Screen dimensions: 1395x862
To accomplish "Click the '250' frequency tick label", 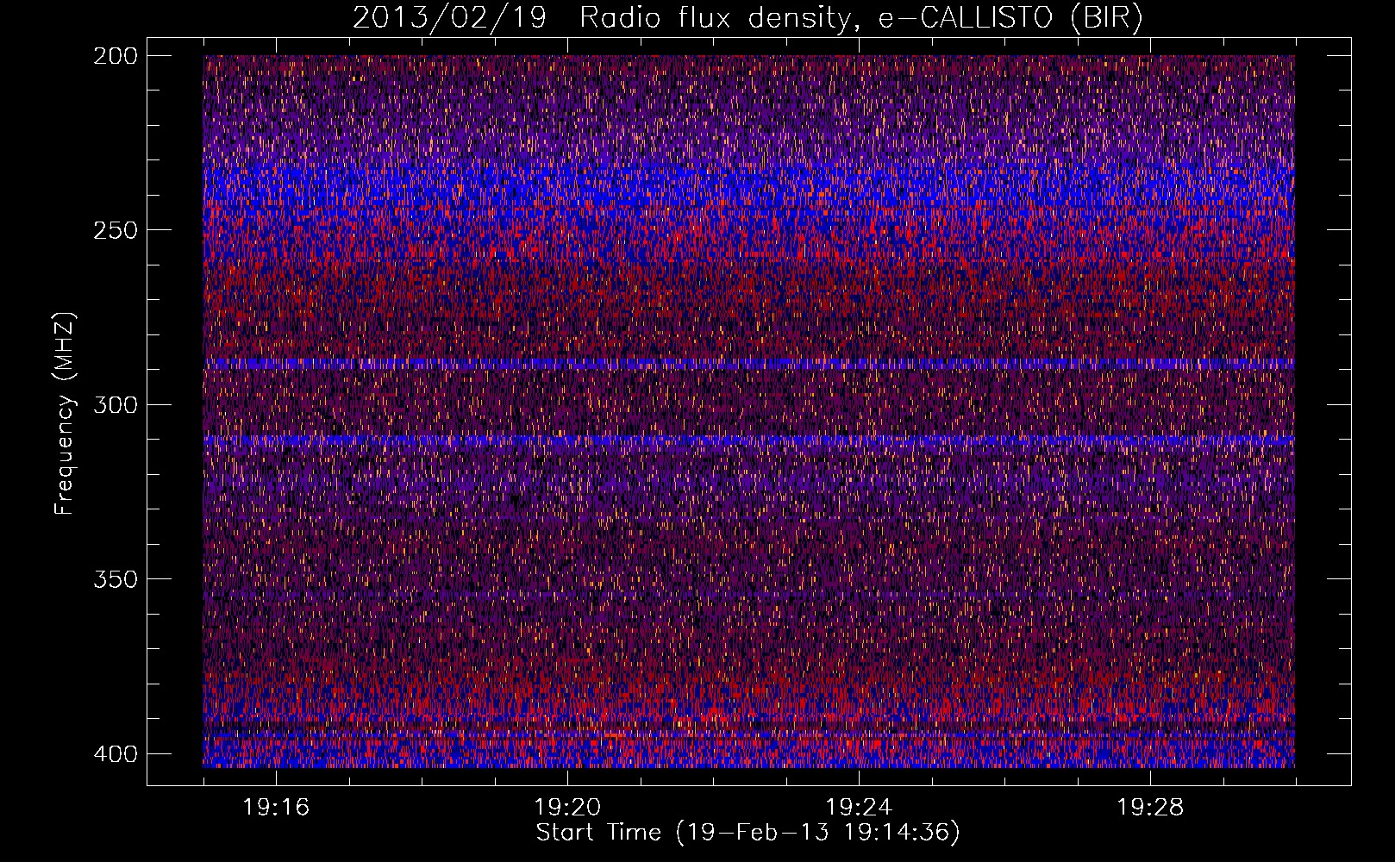I will [115, 230].
